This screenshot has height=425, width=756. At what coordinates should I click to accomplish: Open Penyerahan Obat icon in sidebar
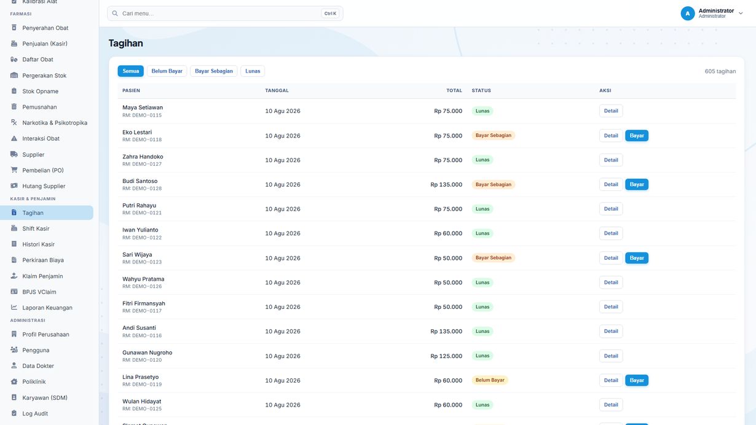click(x=14, y=28)
